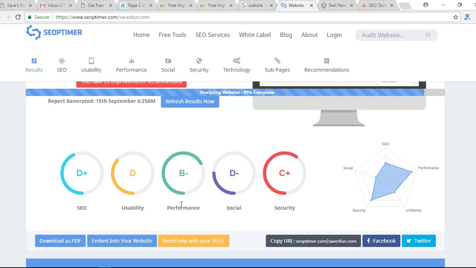Share report on Twitter
Image resolution: width=476 pixels, height=268 pixels.
tap(419, 241)
